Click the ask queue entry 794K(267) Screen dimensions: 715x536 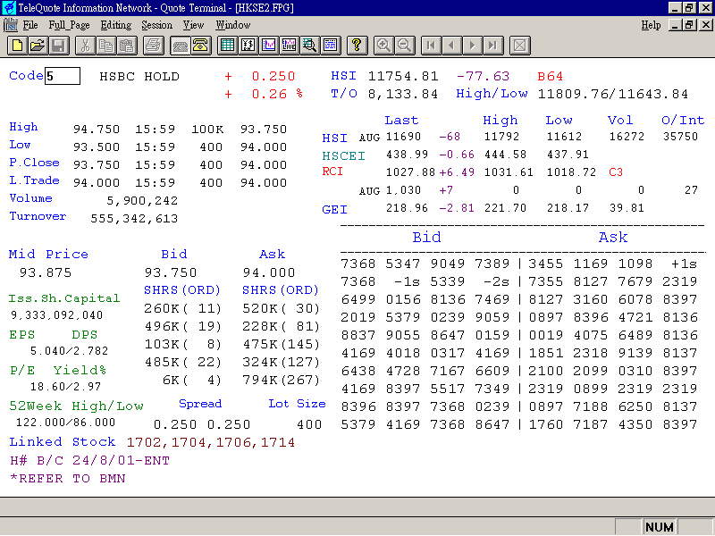(x=281, y=380)
